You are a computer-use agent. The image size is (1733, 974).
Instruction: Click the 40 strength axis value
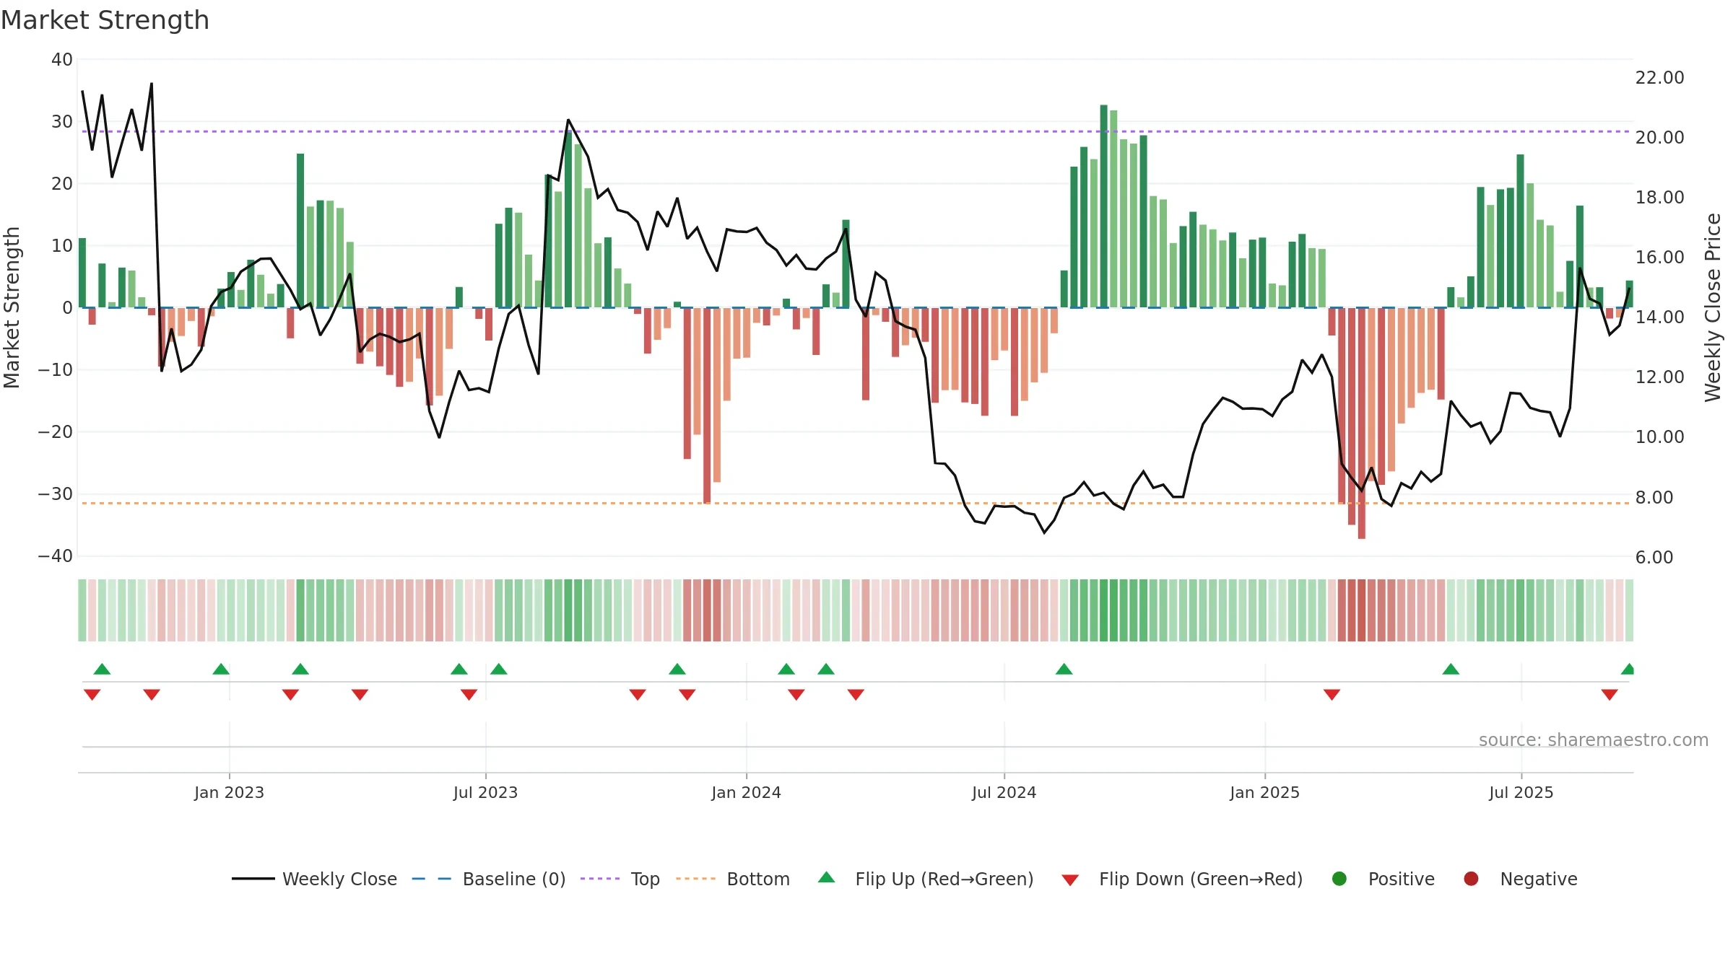coord(62,60)
